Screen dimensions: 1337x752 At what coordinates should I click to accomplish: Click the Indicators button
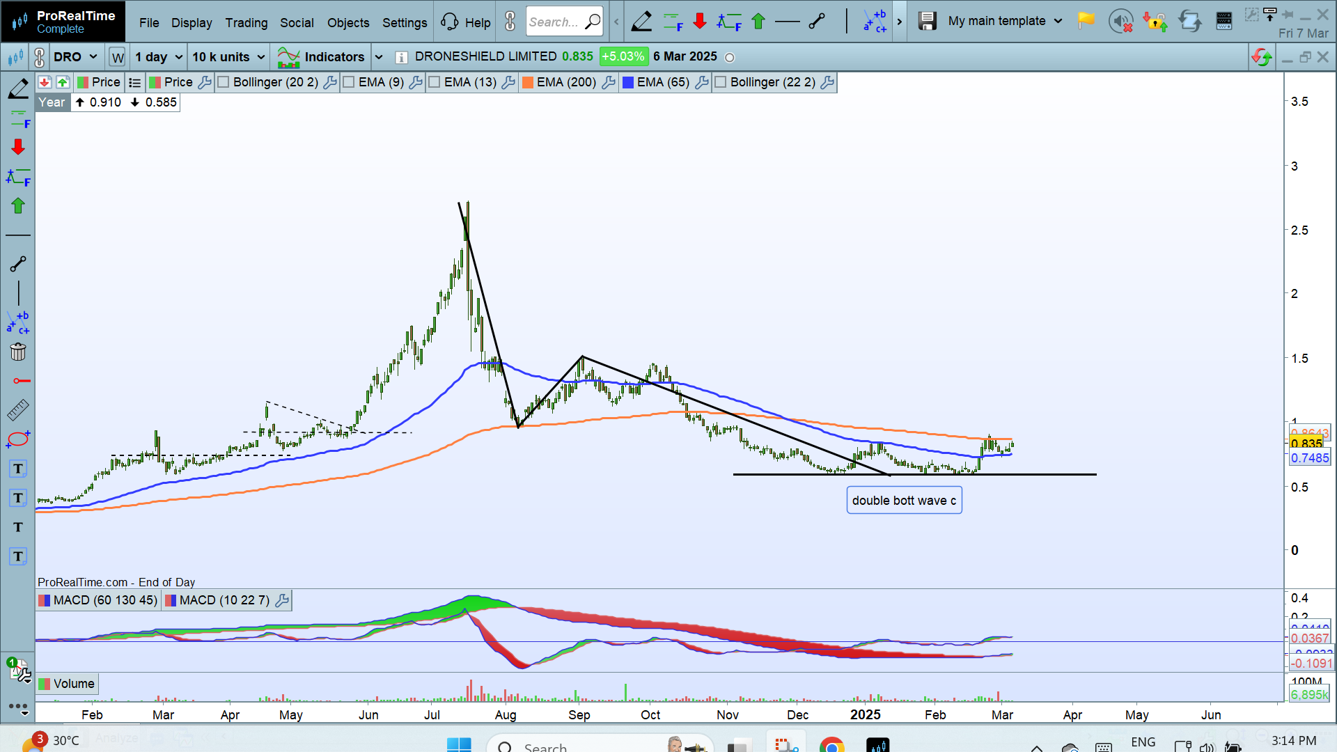(x=321, y=57)
